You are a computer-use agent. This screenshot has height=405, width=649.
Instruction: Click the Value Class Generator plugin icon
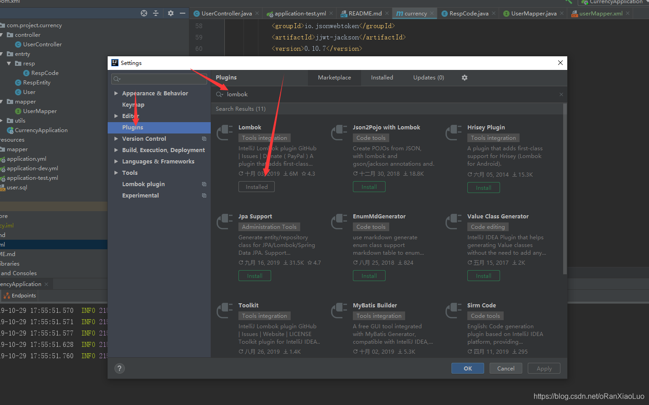(454, 222)
